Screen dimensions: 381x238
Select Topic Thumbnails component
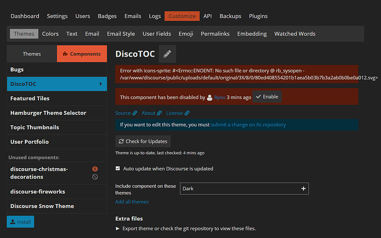click(x=57, y=127)
